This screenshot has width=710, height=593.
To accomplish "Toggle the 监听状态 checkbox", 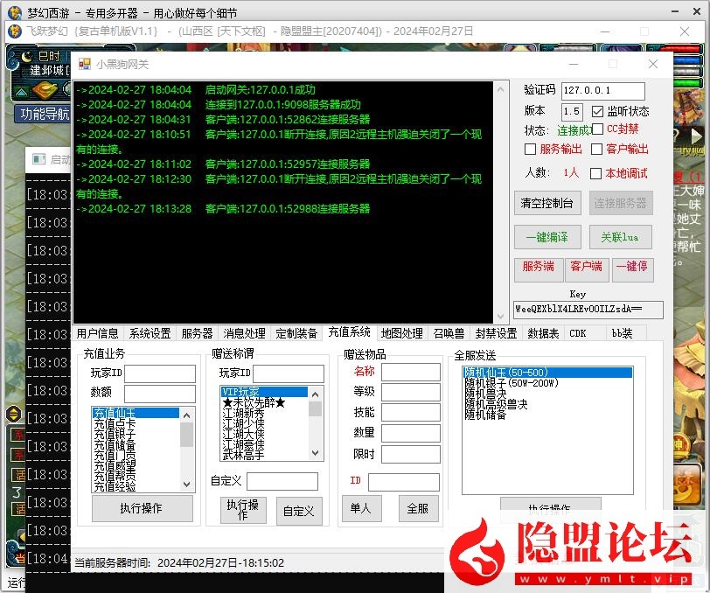I will point(598,111).
